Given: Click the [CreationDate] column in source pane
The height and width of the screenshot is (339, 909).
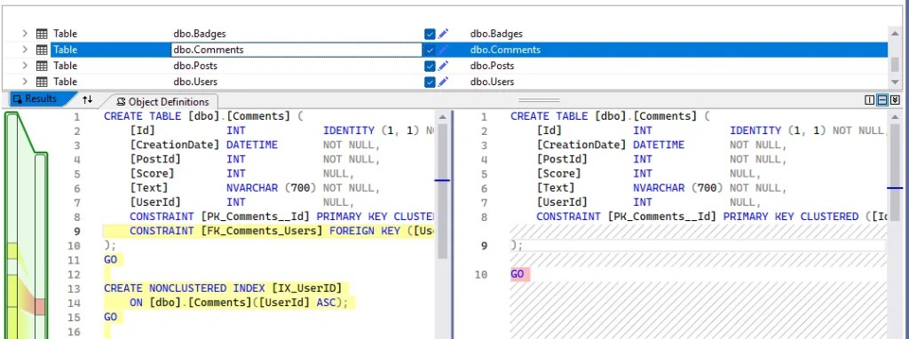Looking at the screenshot, I should coord(175,145).
